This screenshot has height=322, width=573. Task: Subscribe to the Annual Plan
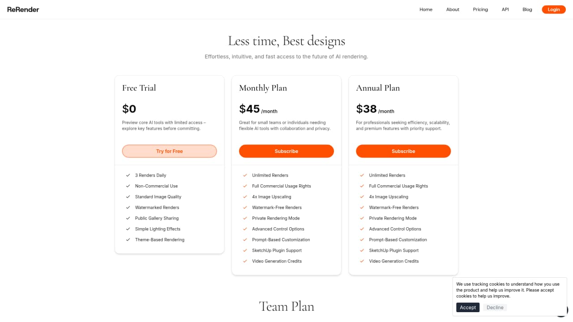[403, 151]
